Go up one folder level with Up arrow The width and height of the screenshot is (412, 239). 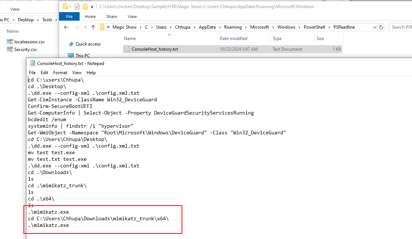(93, 27)
